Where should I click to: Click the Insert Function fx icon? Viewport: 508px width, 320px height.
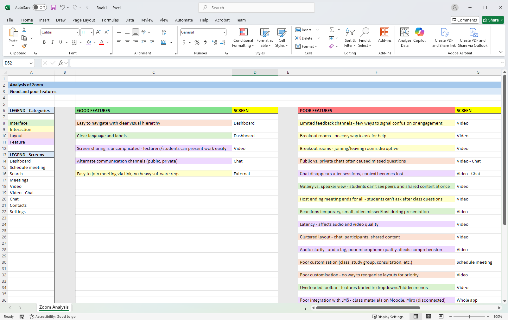tap(61, 63)
